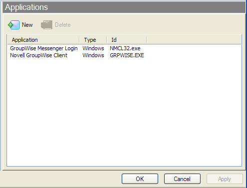Click the Delete label in the toolbar

tap(63, 25)
